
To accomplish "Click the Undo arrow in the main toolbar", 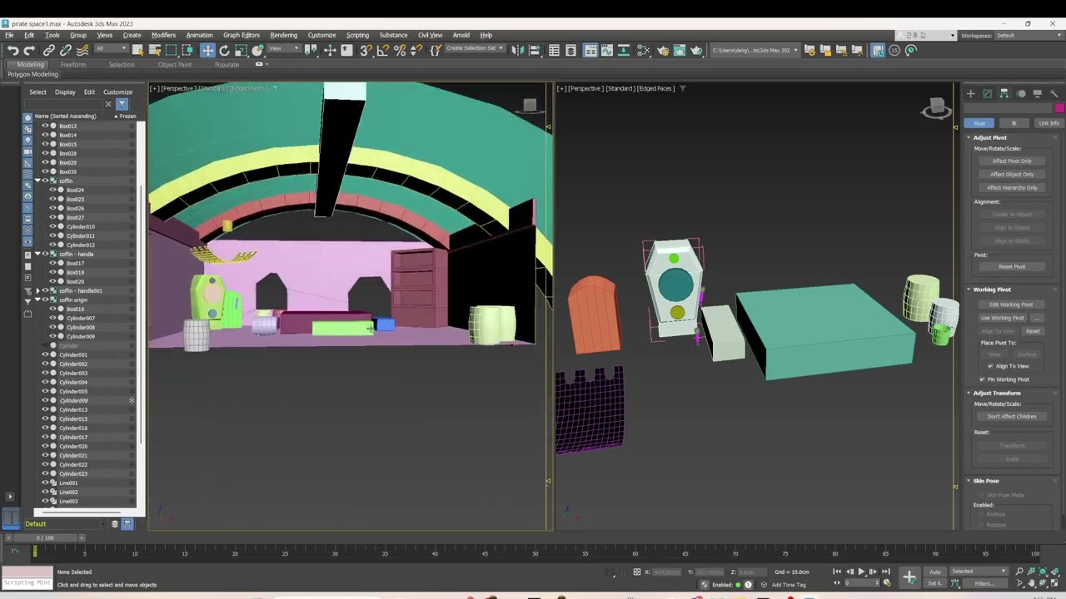I will (12, 51).
